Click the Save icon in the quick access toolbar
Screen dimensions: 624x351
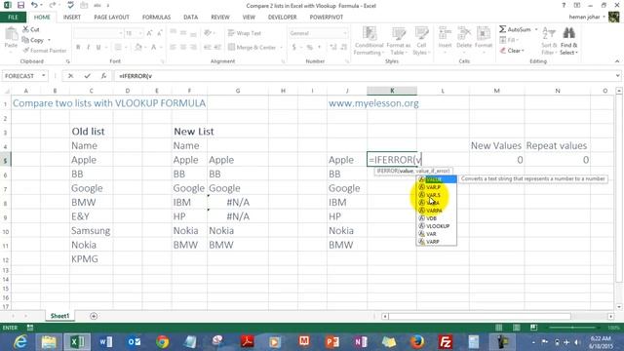pos(20,5)
